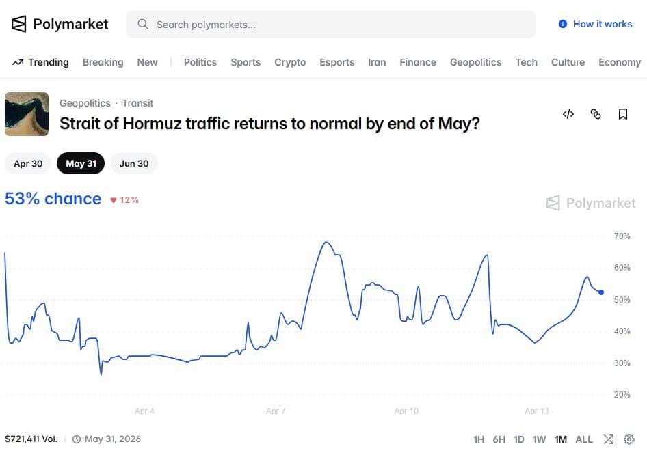
Task: Open the chart settings gear
Action: 629,439
